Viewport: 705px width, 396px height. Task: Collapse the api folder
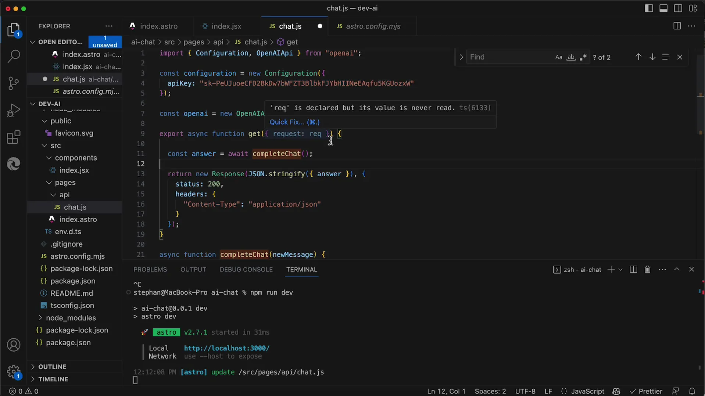tap(53, 195)
